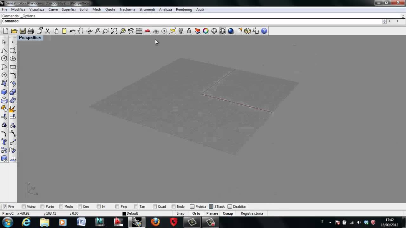
Task: Choose the Boolean union spheres tool
Action: click(13, 92)
